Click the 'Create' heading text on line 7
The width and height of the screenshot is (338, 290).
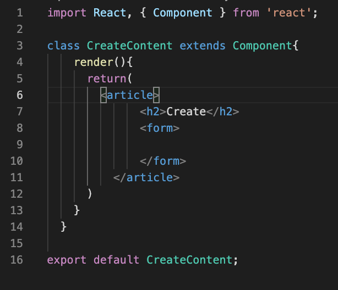pyautogui.click(x=186, y=111)
